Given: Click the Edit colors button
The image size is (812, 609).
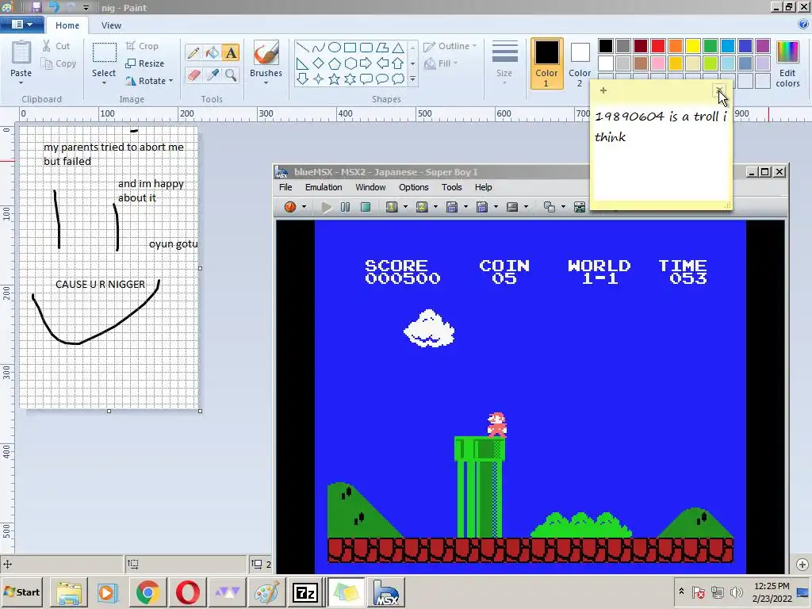Looking at the screenshot, I should (787, 63).
